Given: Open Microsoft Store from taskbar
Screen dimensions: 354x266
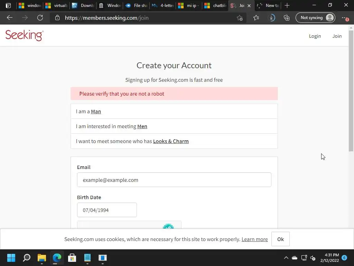Looking at the screenshot, I should [x=72, y=258].
